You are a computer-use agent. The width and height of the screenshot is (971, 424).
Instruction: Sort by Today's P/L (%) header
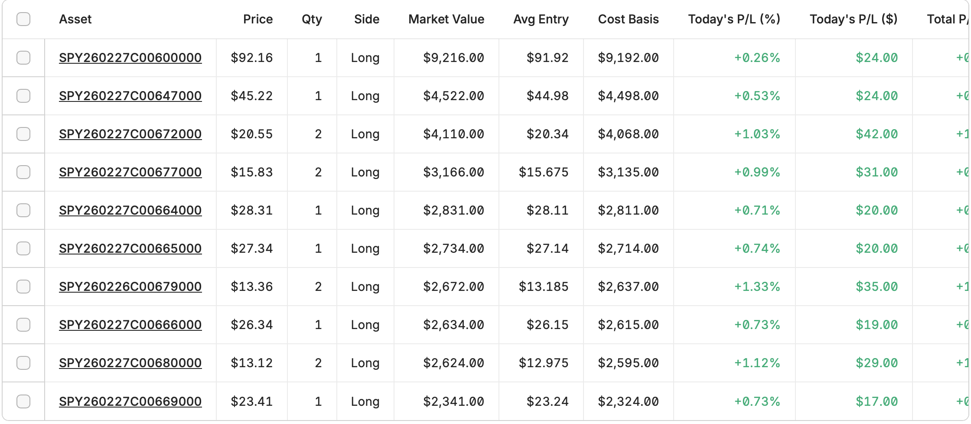coord(734,19)
